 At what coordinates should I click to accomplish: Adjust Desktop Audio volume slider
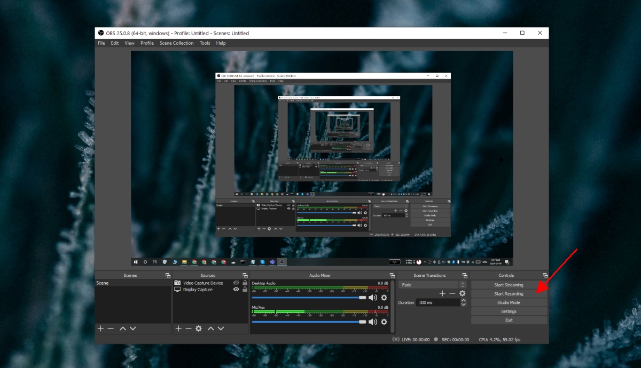click(x=309, y=298)
